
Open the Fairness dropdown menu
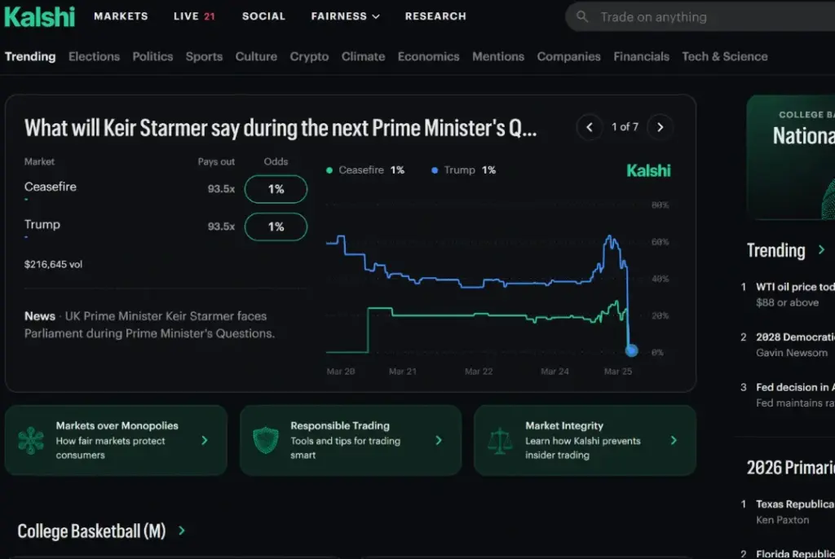coord(346,16)
